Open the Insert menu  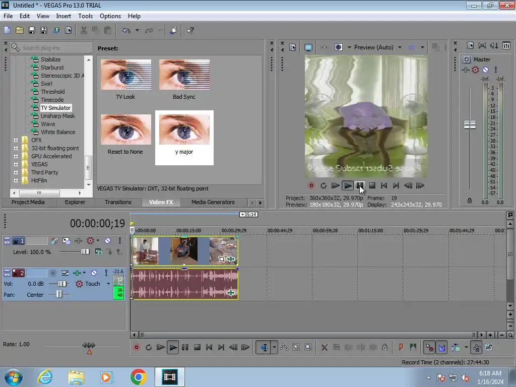tap(63, 16)
